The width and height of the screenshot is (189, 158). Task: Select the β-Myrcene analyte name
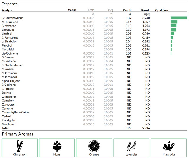coord(9,26)
